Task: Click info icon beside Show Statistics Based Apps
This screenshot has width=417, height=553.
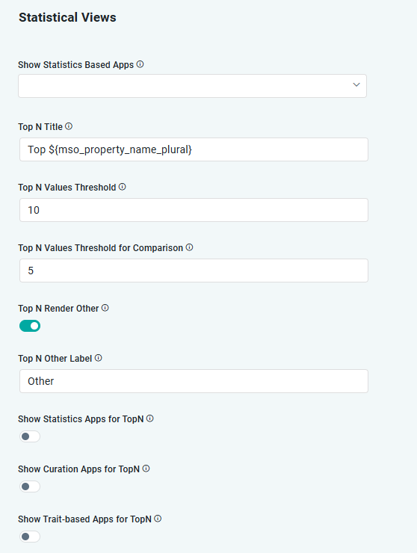Action: coord(140,64)
